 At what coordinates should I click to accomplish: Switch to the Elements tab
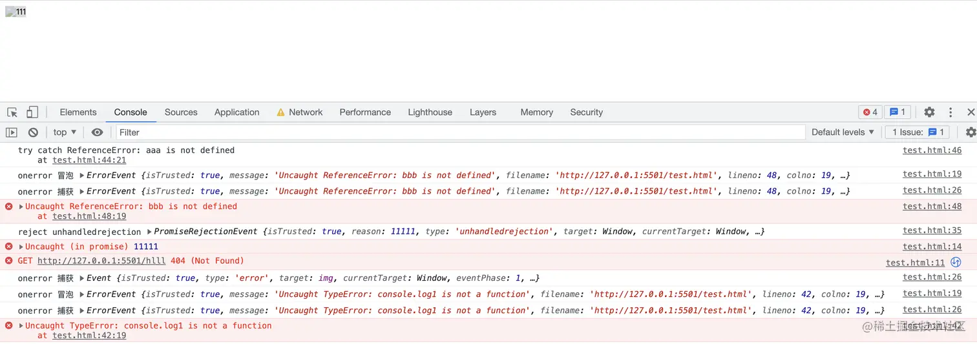(78, 112)
